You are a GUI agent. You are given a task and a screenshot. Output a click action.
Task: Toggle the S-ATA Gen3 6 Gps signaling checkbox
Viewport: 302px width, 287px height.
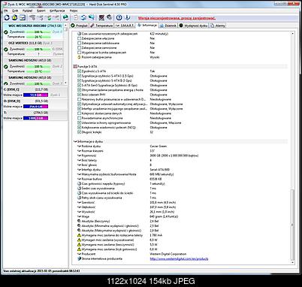[x=79, y=85]
